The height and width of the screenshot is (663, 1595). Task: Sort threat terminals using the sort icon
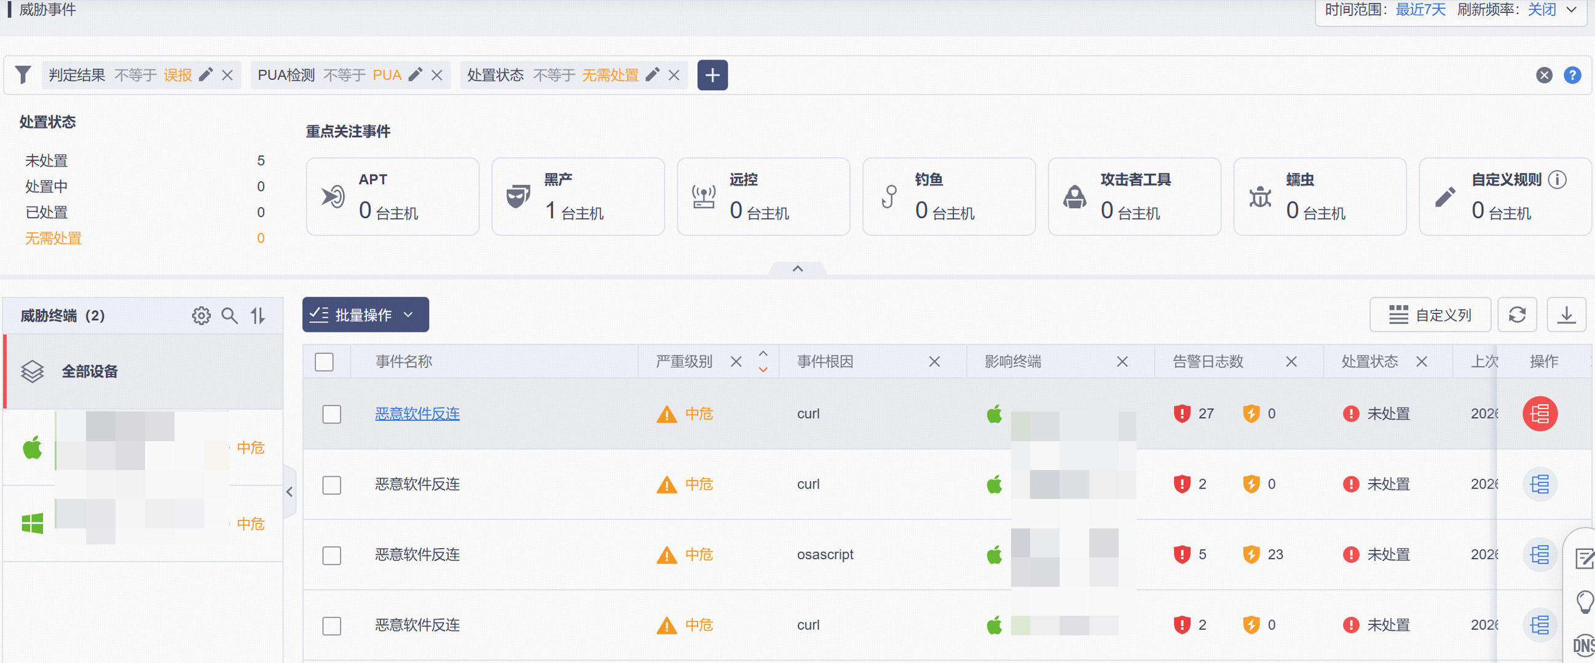click(x=258, y=316)
